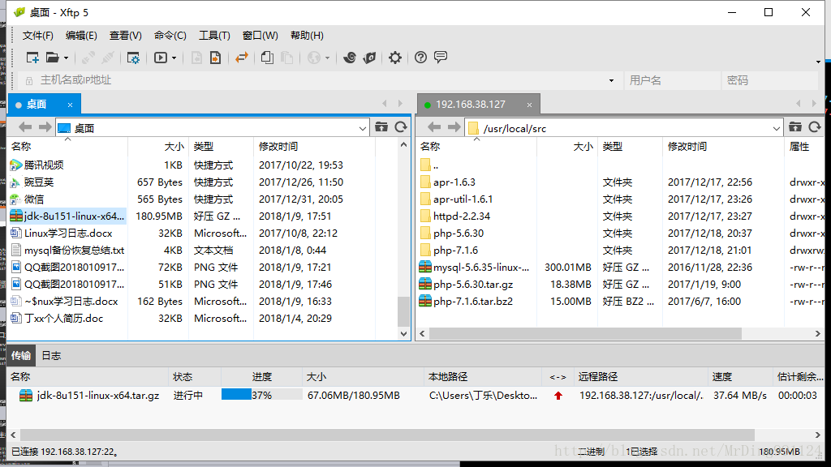Expand the local path 桌面 dropdown
The width and height of the screenshot is (831, 467).
363,128
